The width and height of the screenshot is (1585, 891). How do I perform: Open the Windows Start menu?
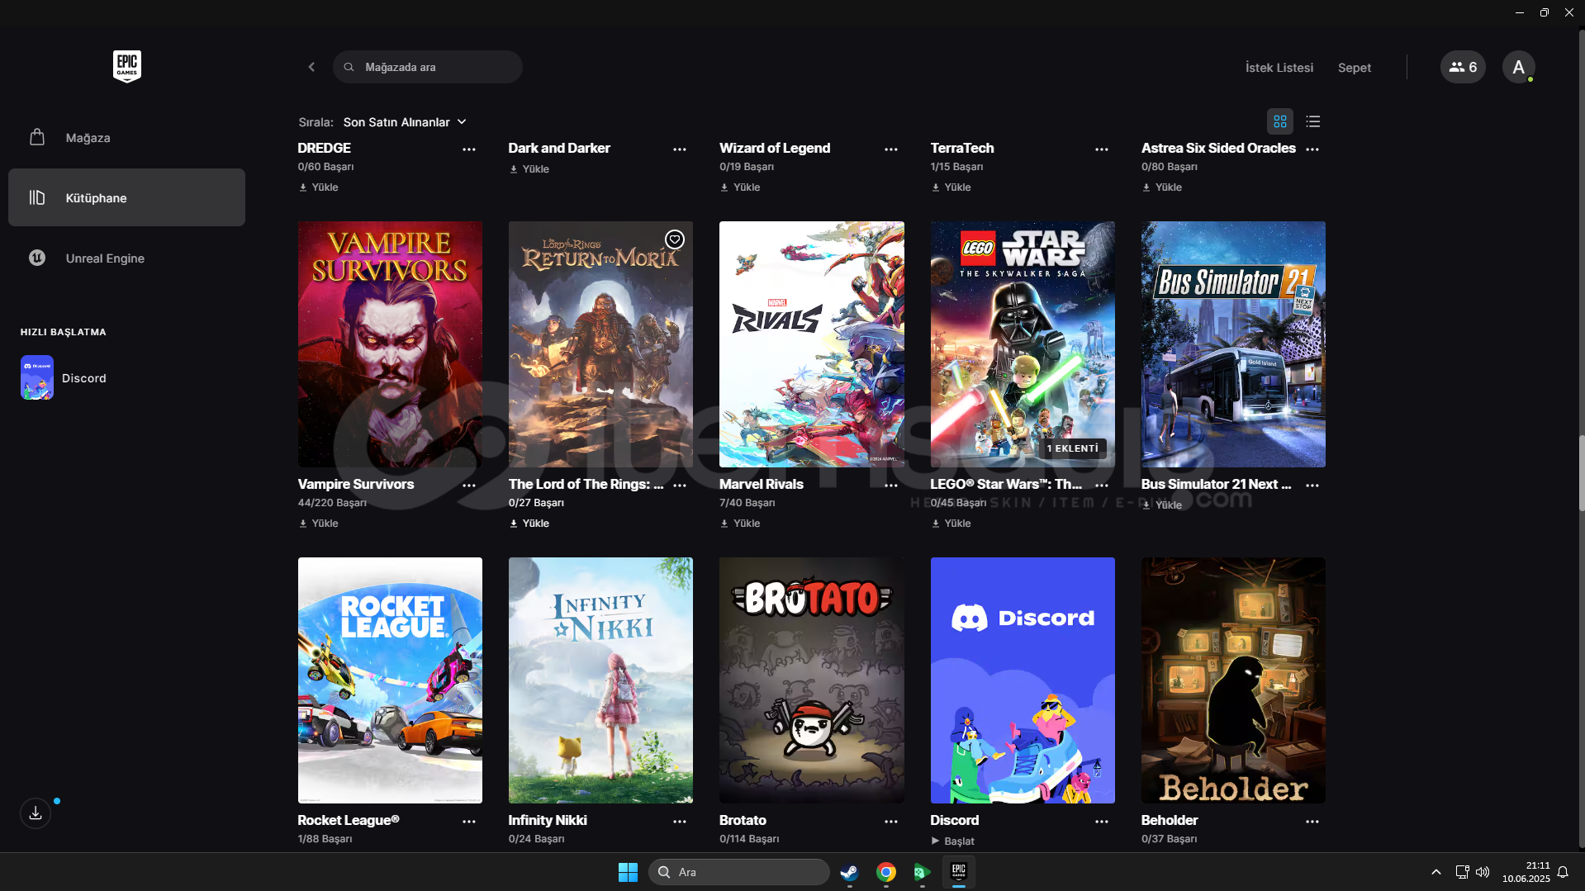(628, 872)
